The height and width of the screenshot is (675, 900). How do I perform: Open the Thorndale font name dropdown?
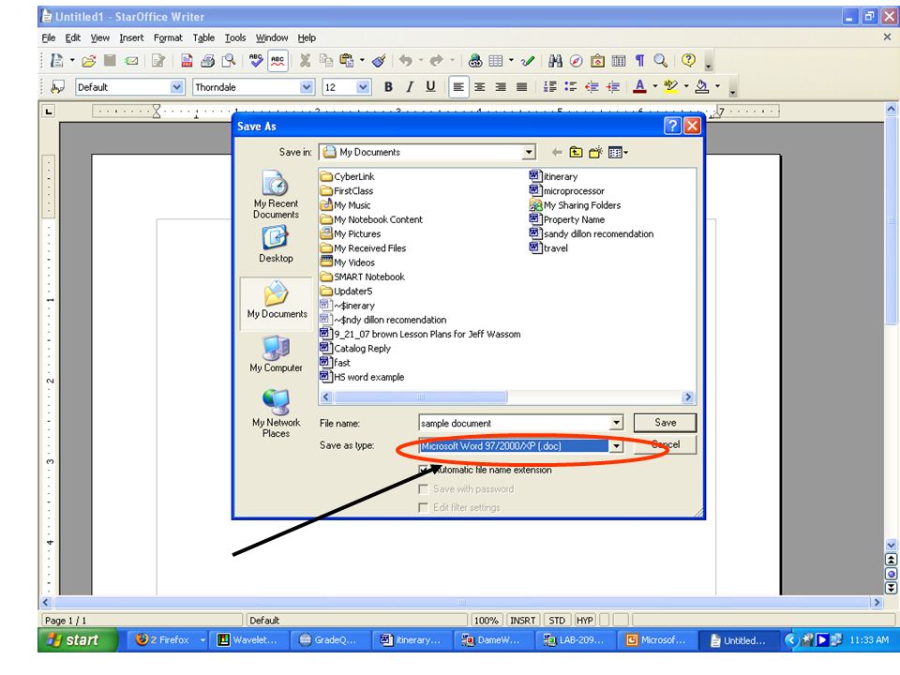tap(307, 87)
